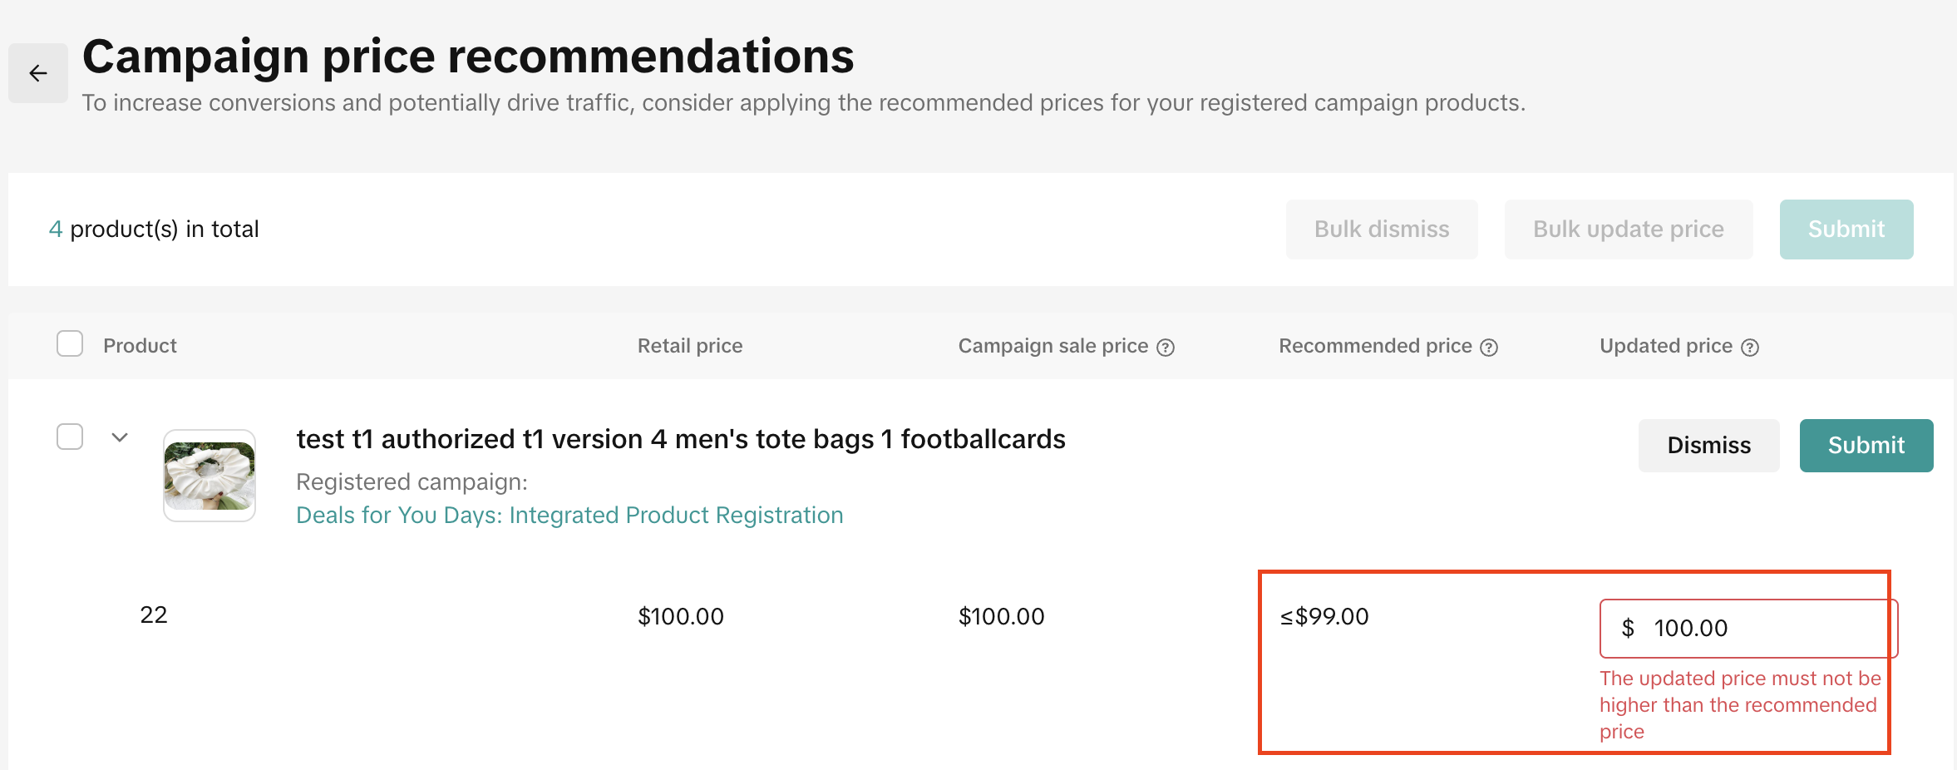Click the Bulk dismiss button
The height and width of the screenshot is (770, 1957).
pos(1381,230)
